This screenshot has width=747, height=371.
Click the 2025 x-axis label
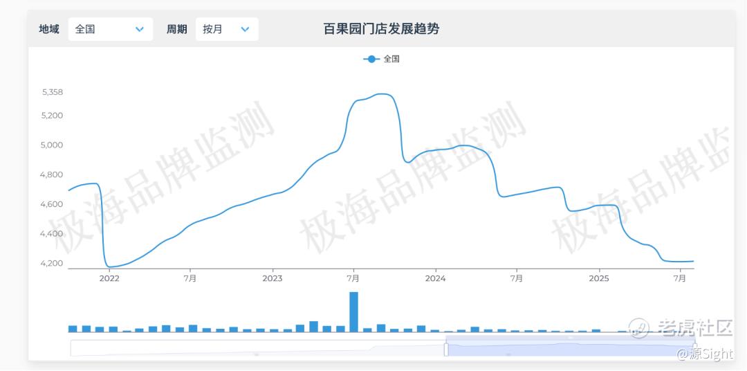pyautogui.click(x=599, y=278)
